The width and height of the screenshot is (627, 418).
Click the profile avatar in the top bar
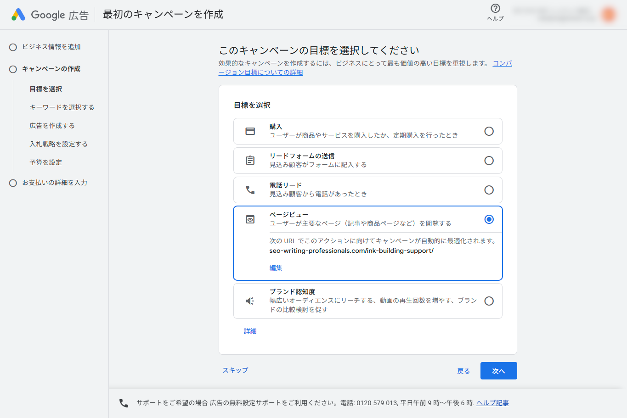point(608,14)
